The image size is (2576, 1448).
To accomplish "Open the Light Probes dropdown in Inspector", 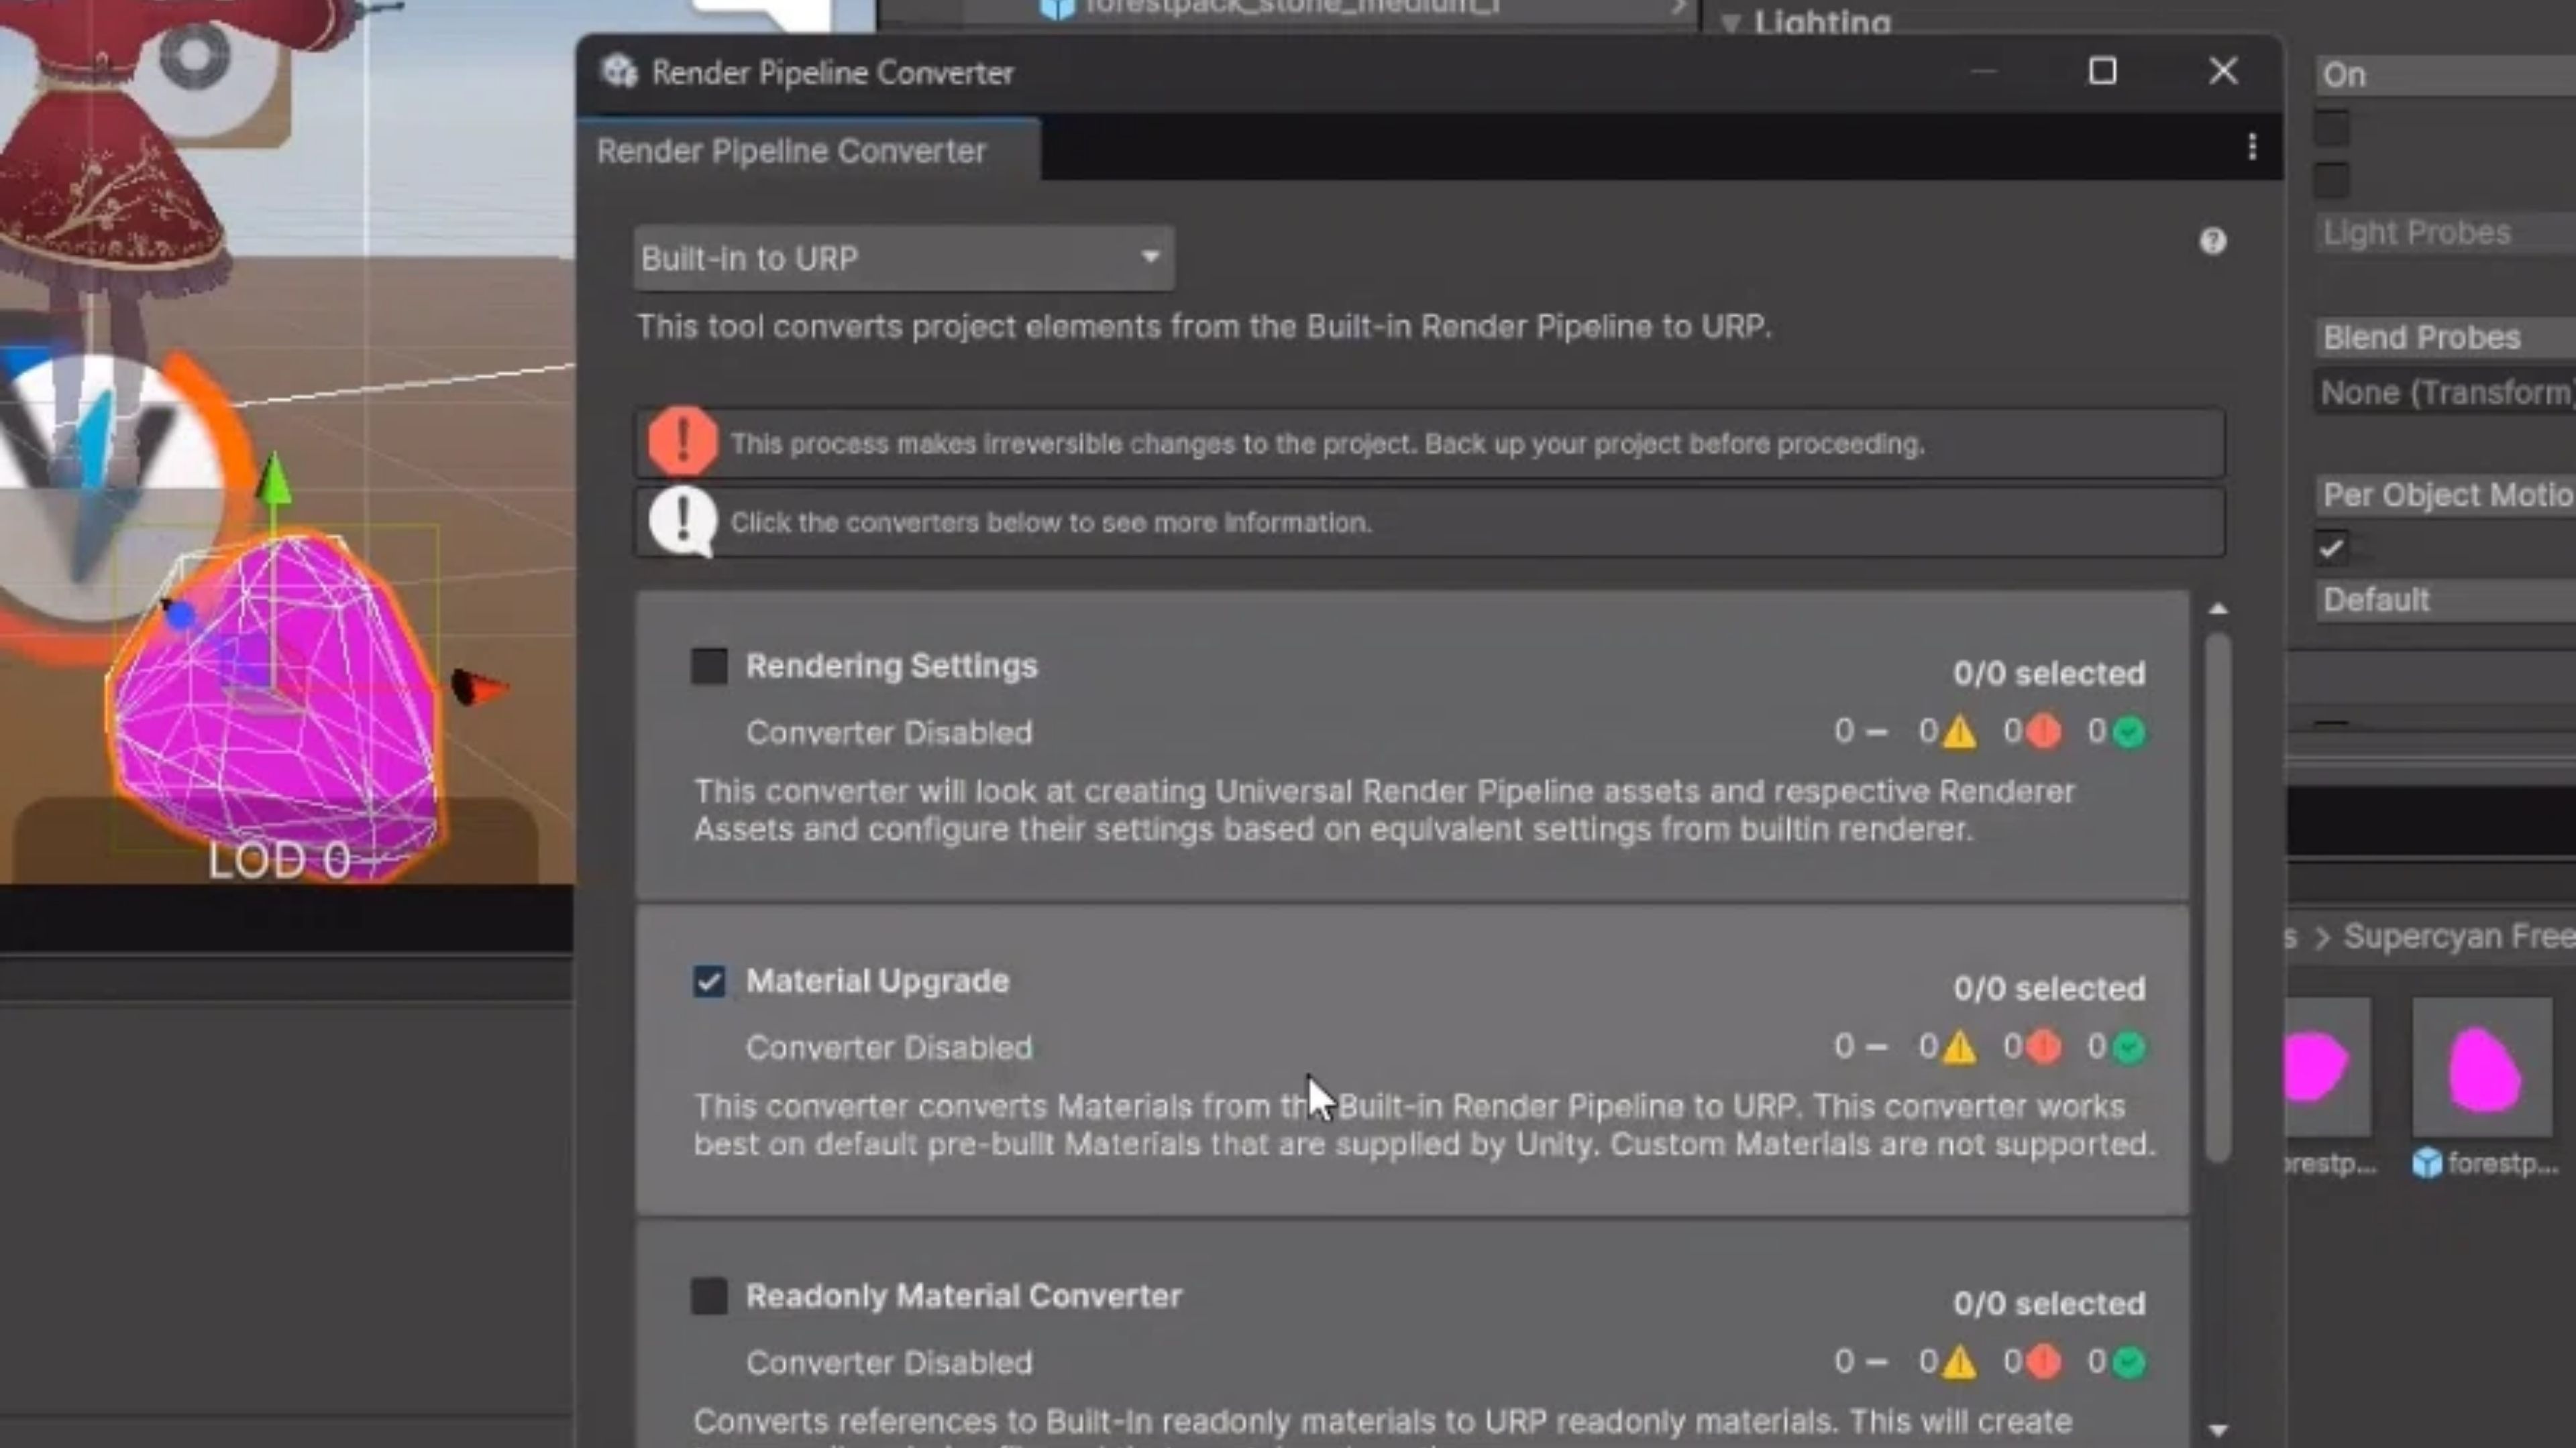I will [2446, 233].
